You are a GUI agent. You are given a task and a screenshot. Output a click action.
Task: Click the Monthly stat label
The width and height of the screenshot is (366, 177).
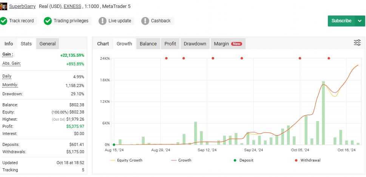coord(10,85)
